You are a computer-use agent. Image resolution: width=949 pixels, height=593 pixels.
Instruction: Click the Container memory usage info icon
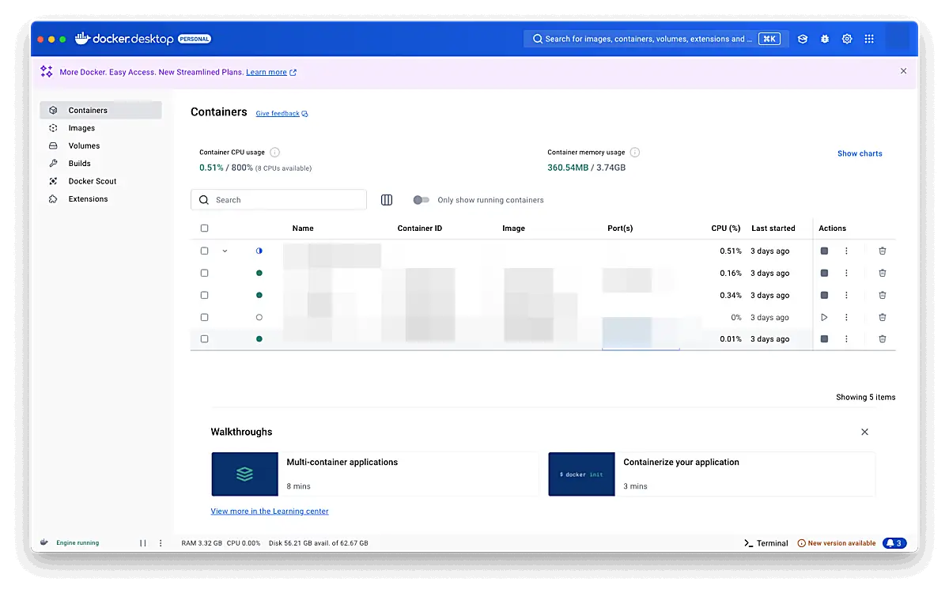pos(635,152)
